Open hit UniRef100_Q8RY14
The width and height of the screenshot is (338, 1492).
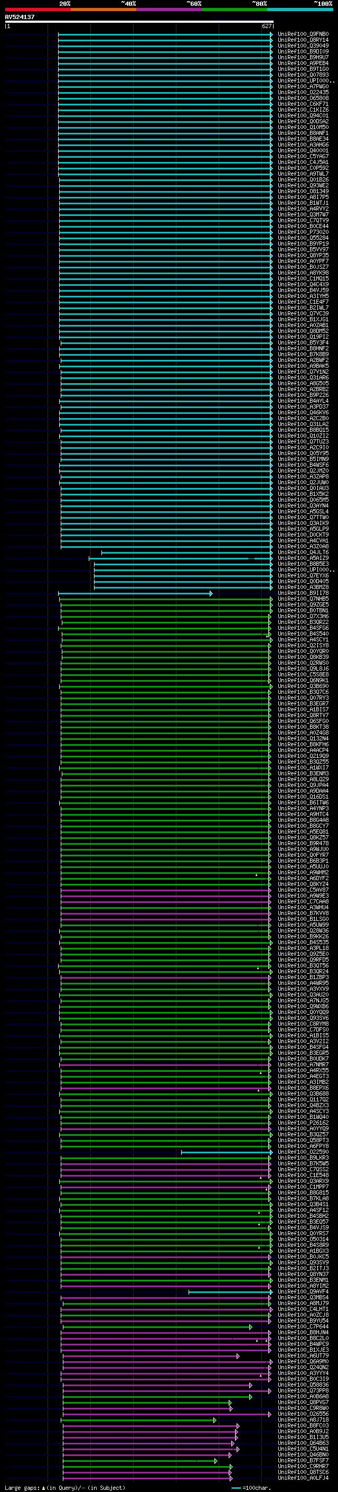point(303,40)
